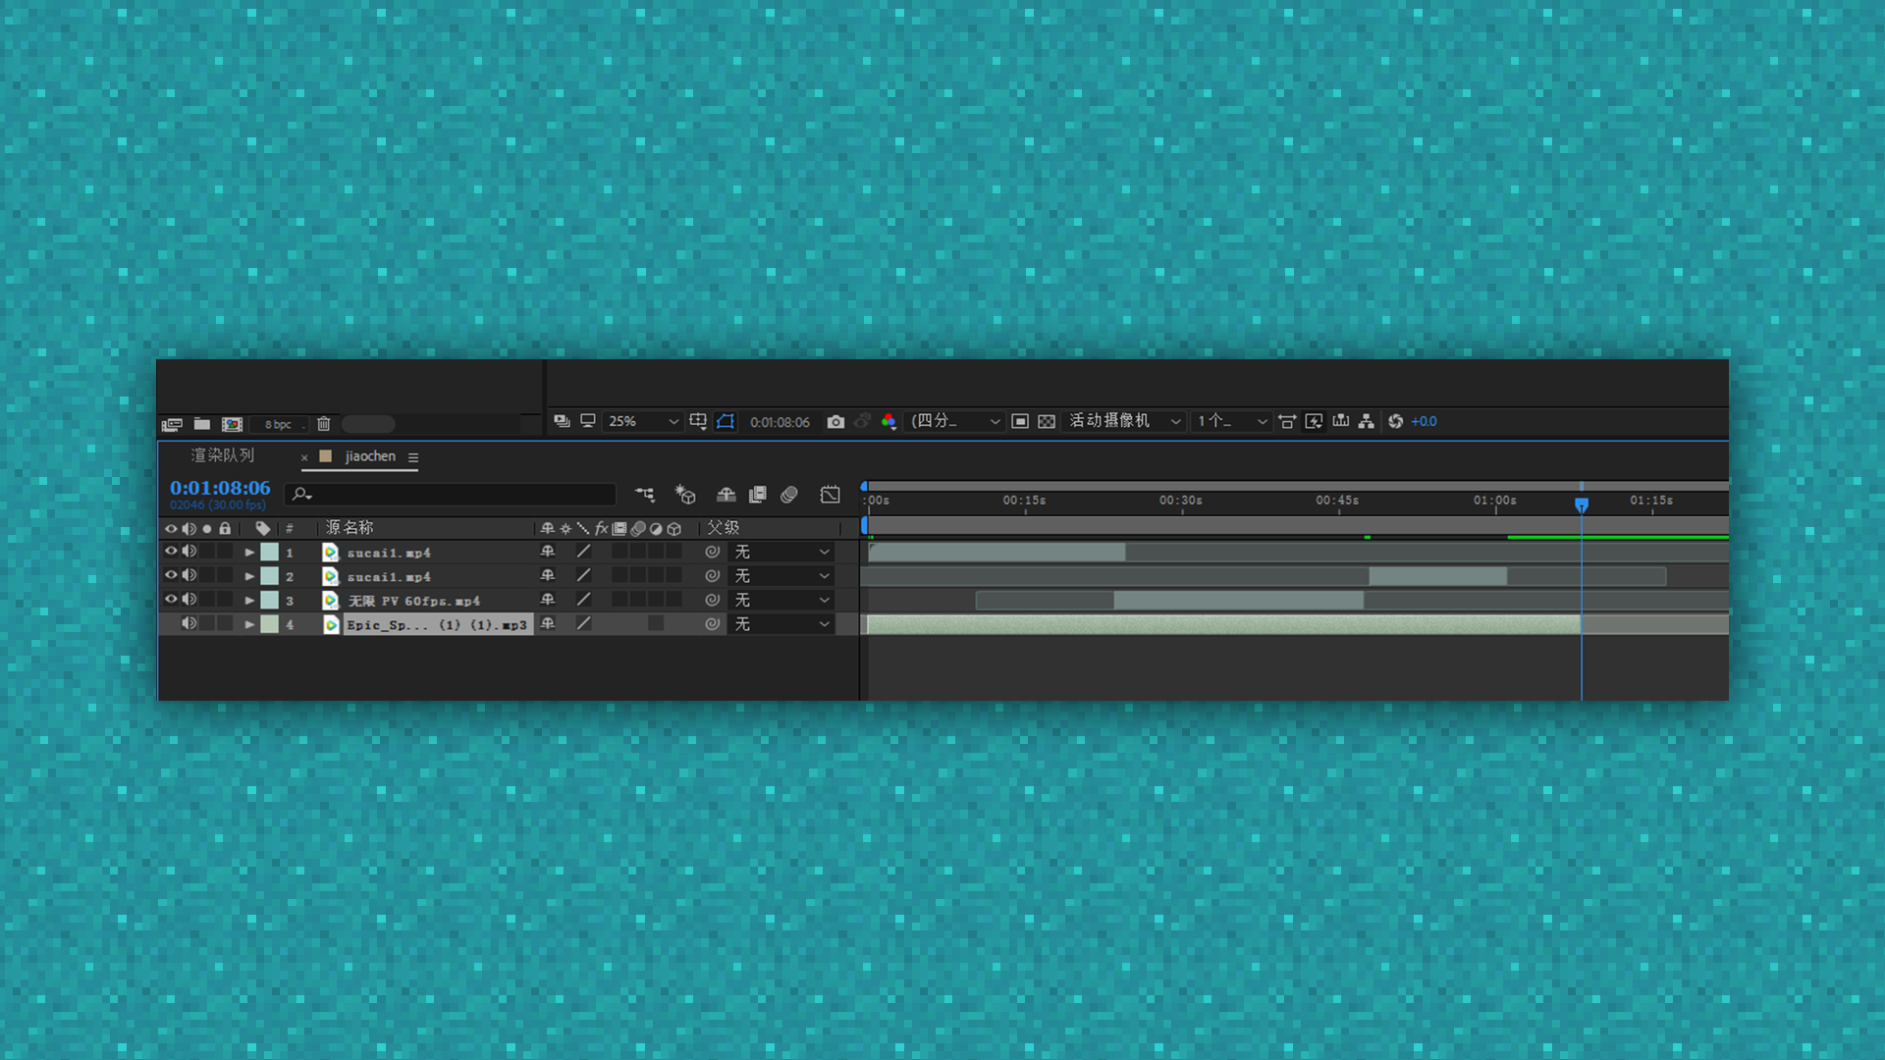Viewport: 1885px width, 1060px height.
Task: Select the jiaochen composition tab
Action: pos(370,456)
